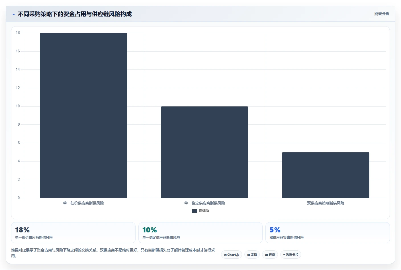Click the Chart.js tag chip

click(232, 255)
